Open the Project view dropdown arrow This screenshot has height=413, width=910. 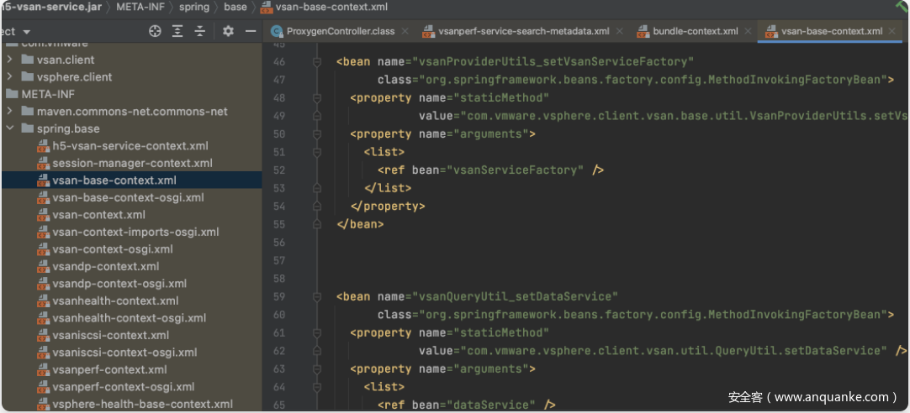26,31
